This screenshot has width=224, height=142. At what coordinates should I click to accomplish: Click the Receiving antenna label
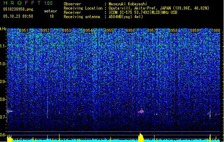82,17
